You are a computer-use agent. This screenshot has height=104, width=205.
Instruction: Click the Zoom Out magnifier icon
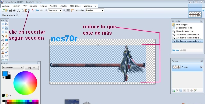46,10
